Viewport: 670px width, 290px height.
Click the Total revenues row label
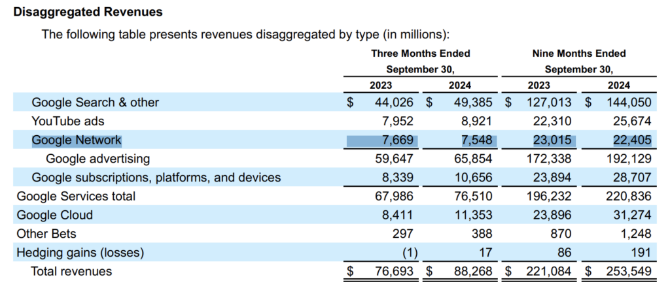pyautogui.click(x=72, y=271)
